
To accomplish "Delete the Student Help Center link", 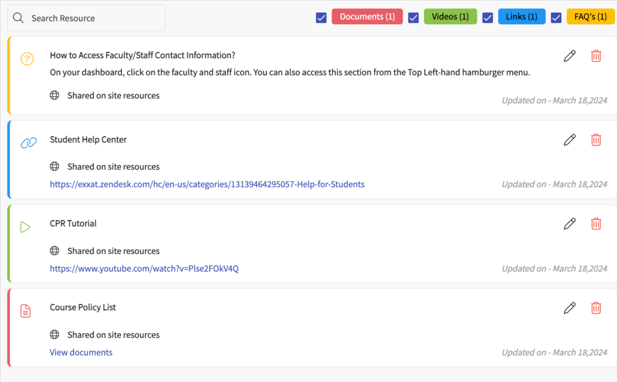I will click(x=596, y=140).
